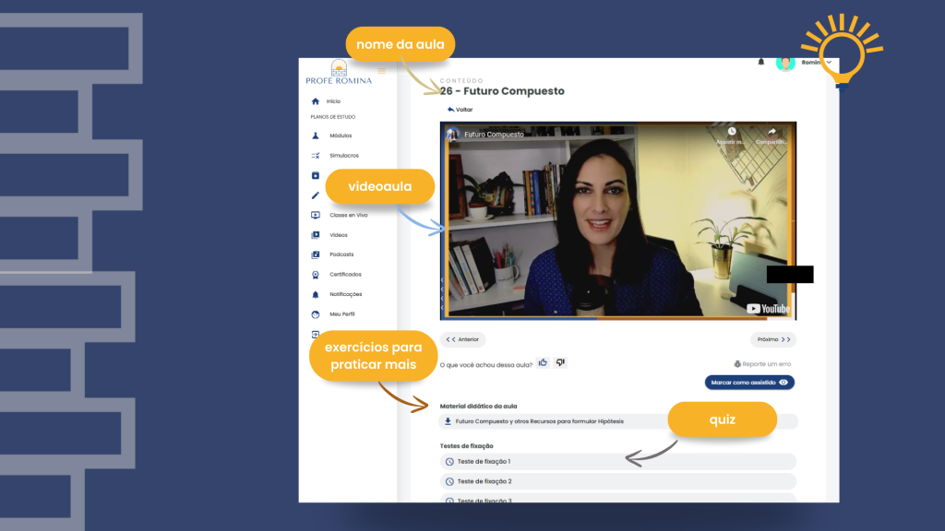Download Futuro Compuesto y otros Recursos material
The height and width of the screenshot is (531, 945).
[618, 421]
